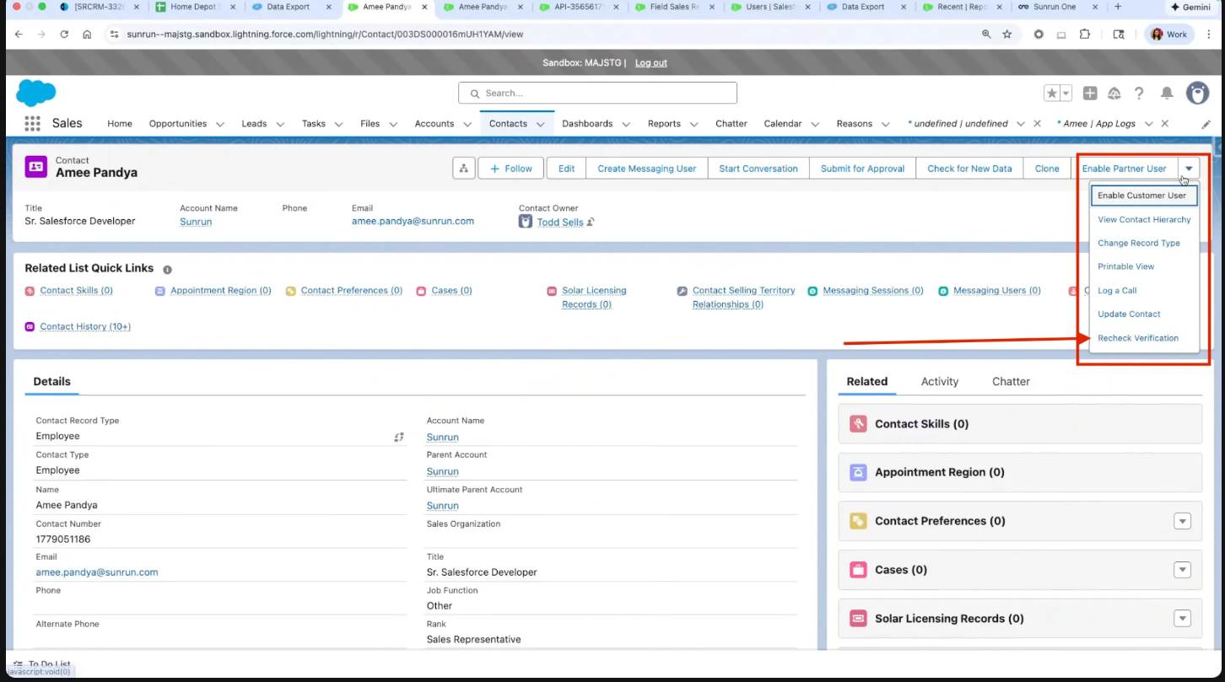The width and height of the screenshot is (1225, 682).
Task: Open the Salesforce Help question mark icon
Action: pos(1139,93)
